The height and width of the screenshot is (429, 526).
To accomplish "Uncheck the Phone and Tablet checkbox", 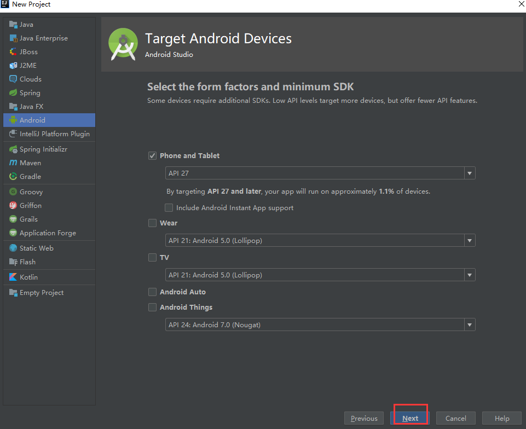I will [x=152, y=155].
